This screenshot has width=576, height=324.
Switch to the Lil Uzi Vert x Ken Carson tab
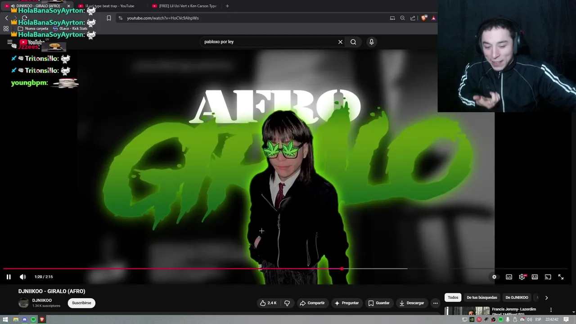tap(184, 6)
